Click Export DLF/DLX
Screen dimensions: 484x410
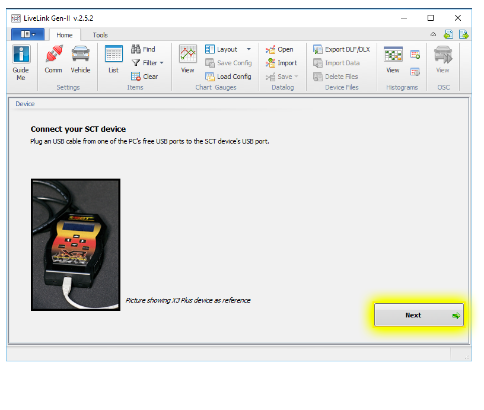click(342, 49)
